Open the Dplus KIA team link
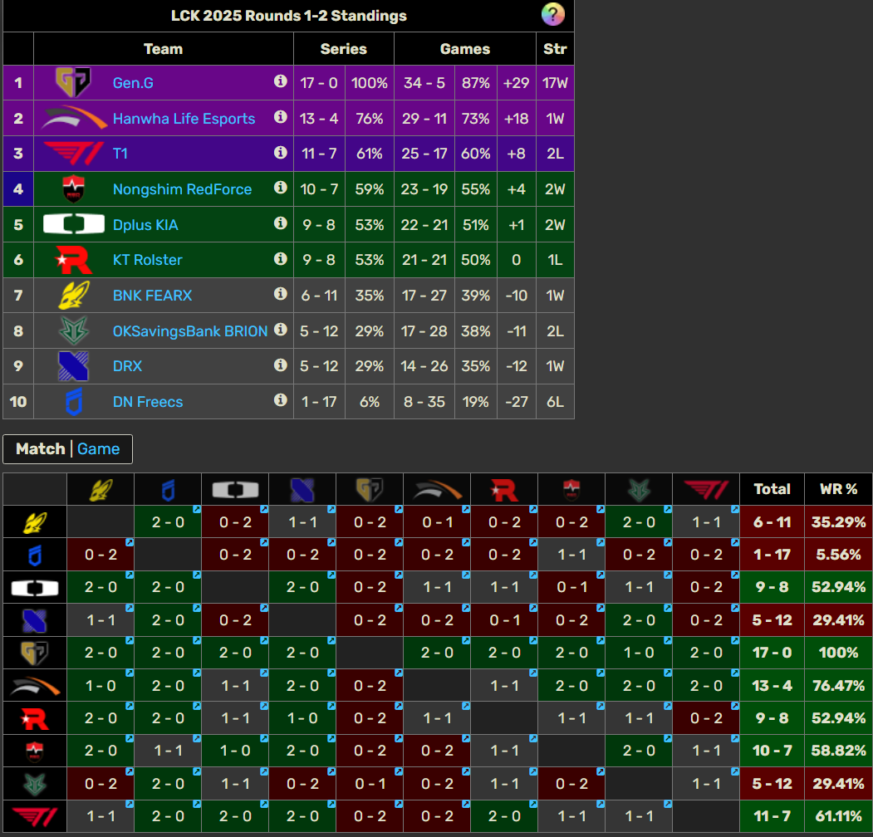This screenshot has height=837, width=873. (145, 225)
